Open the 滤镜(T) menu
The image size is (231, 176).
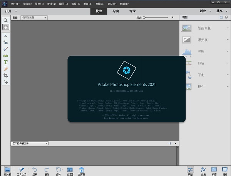[x=88, y=4]
